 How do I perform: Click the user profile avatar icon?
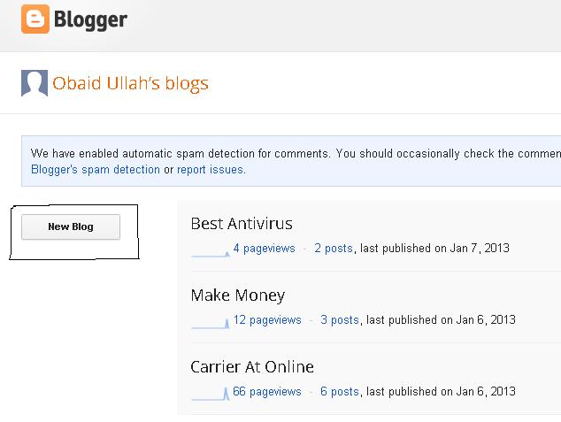click(35, 83)
